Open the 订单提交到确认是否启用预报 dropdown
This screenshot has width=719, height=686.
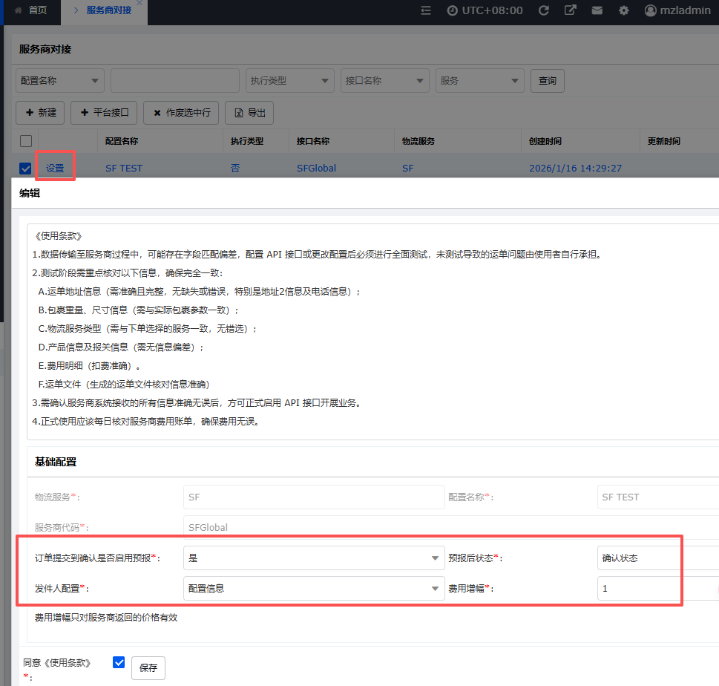coord(313,558)
